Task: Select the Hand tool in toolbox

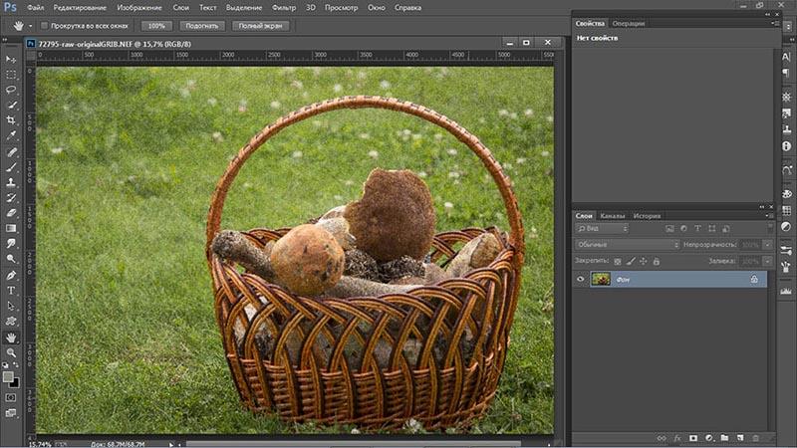Action: coord(11,337)
